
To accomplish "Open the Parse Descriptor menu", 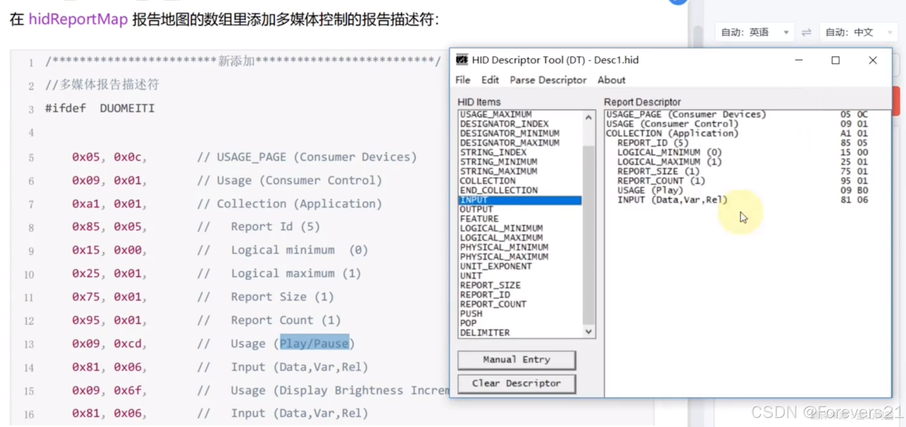I will [x=547, y=80].
